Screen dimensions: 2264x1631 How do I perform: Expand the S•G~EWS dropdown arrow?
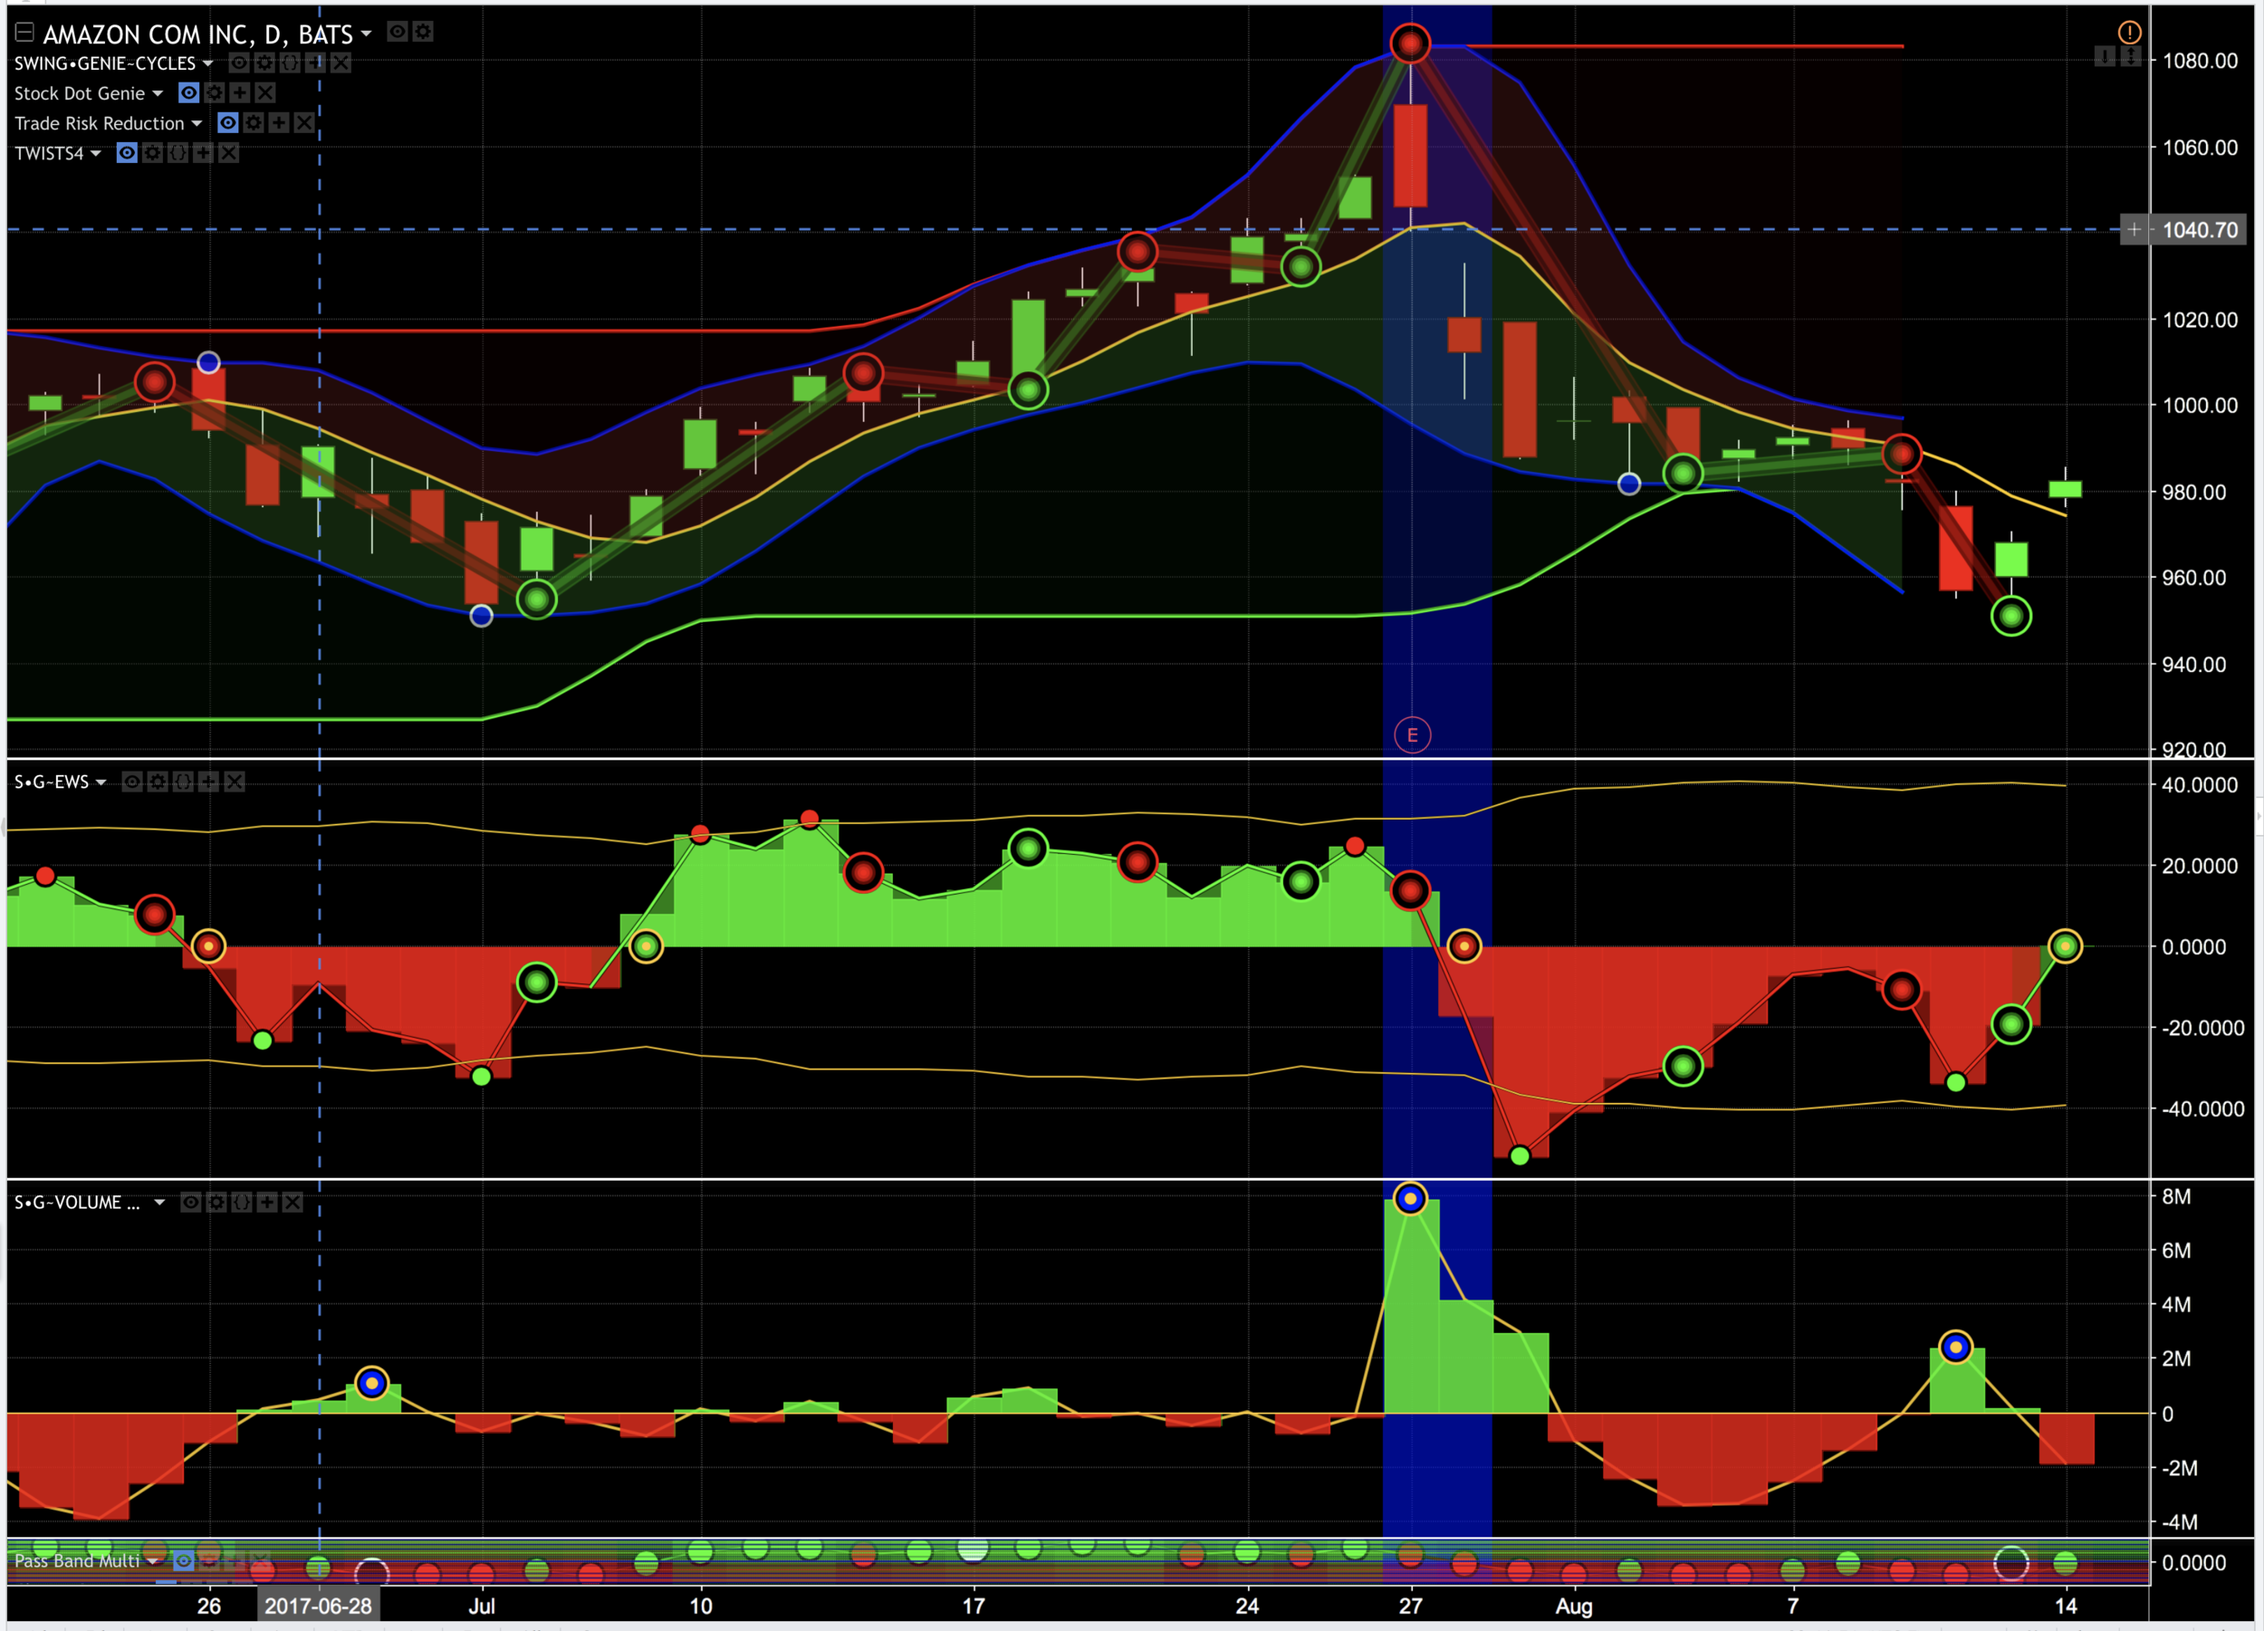(x=101, y=782)
